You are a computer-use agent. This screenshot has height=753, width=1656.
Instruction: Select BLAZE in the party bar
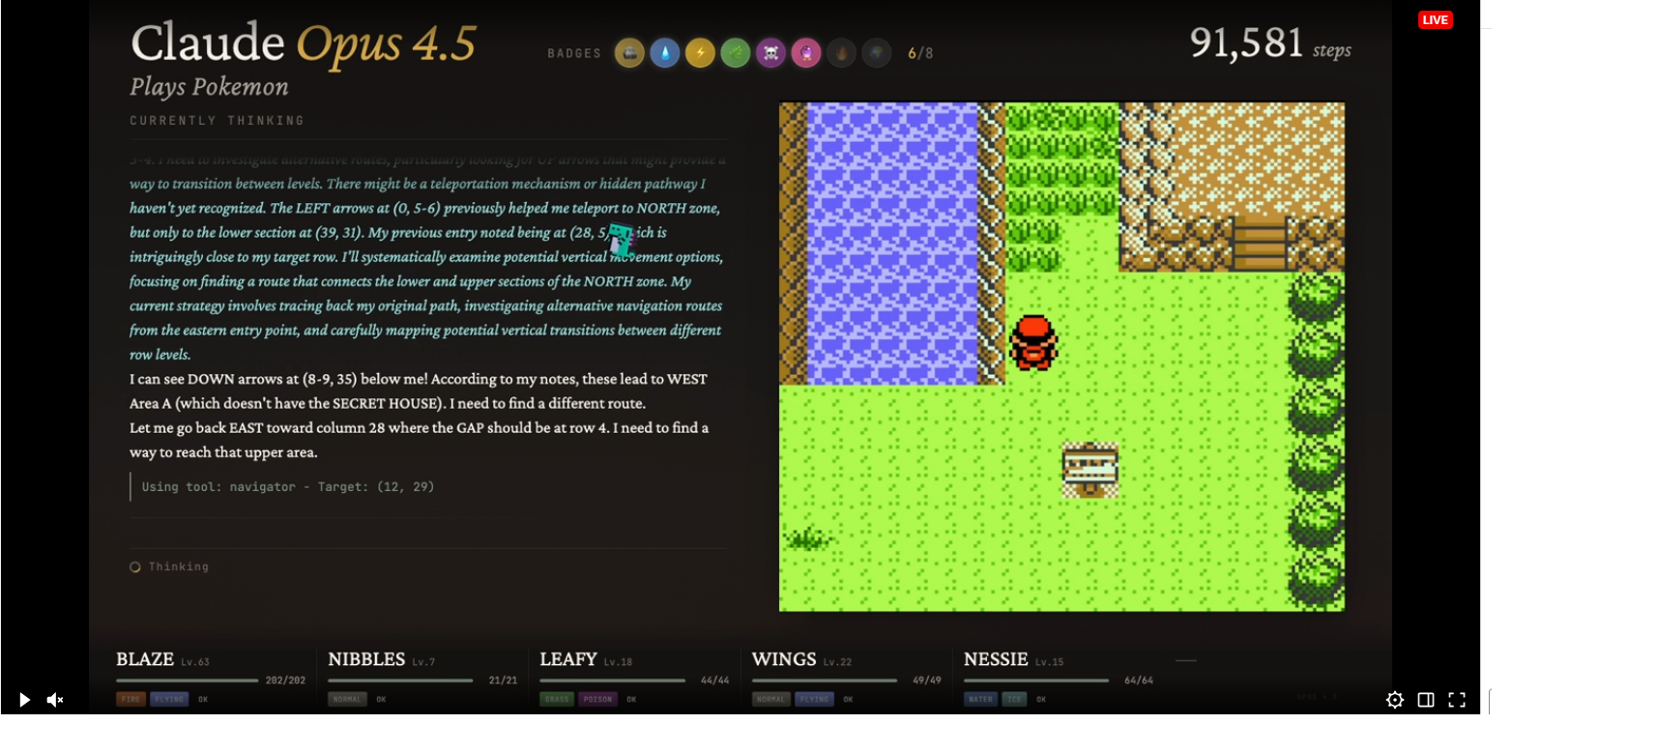(145, 659)
